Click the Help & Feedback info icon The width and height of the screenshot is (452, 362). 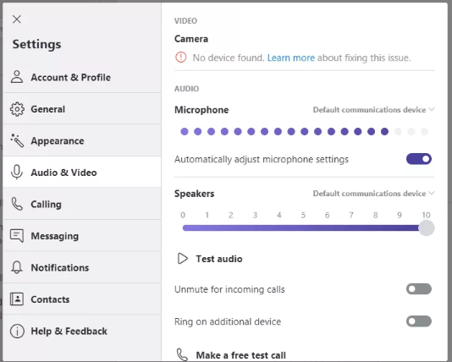click(x=17, y=331)
